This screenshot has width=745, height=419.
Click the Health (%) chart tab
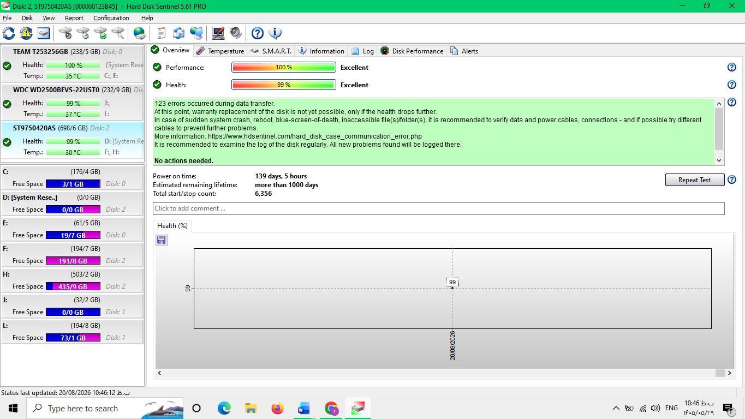click(172, 226)
